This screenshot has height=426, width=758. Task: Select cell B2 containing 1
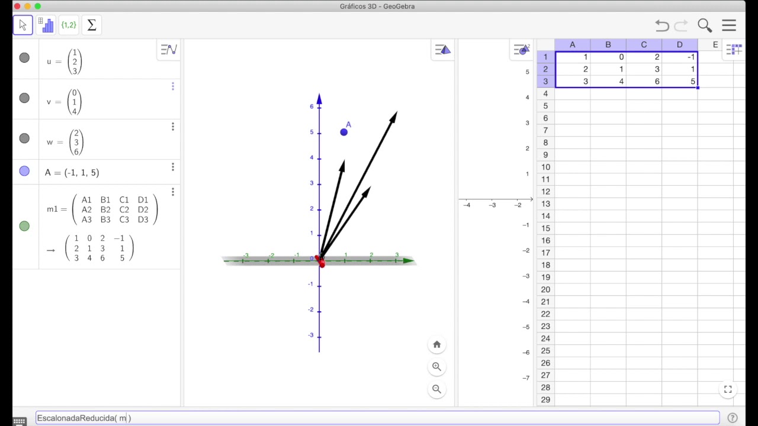608,69
